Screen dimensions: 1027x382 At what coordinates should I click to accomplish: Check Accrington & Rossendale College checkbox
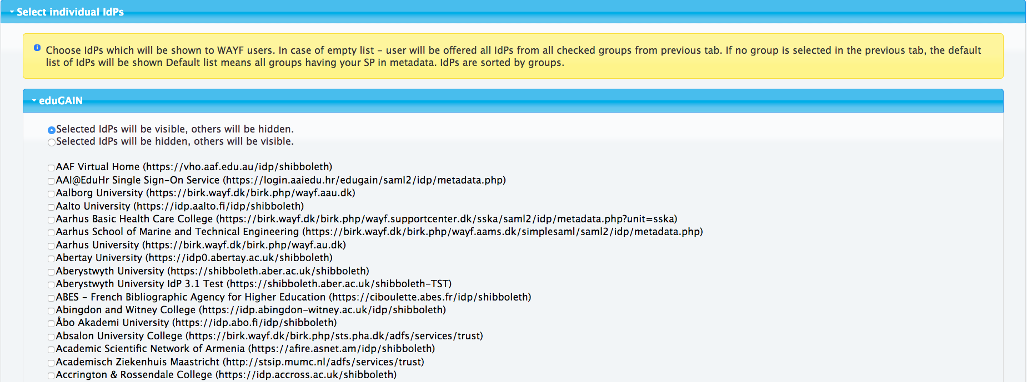pyautogui.click(x=51, y=376)
